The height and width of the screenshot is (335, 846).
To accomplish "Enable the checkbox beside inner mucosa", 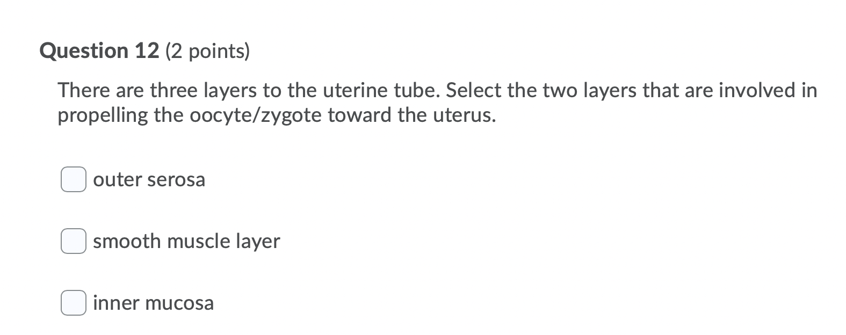I will [74, 302].
